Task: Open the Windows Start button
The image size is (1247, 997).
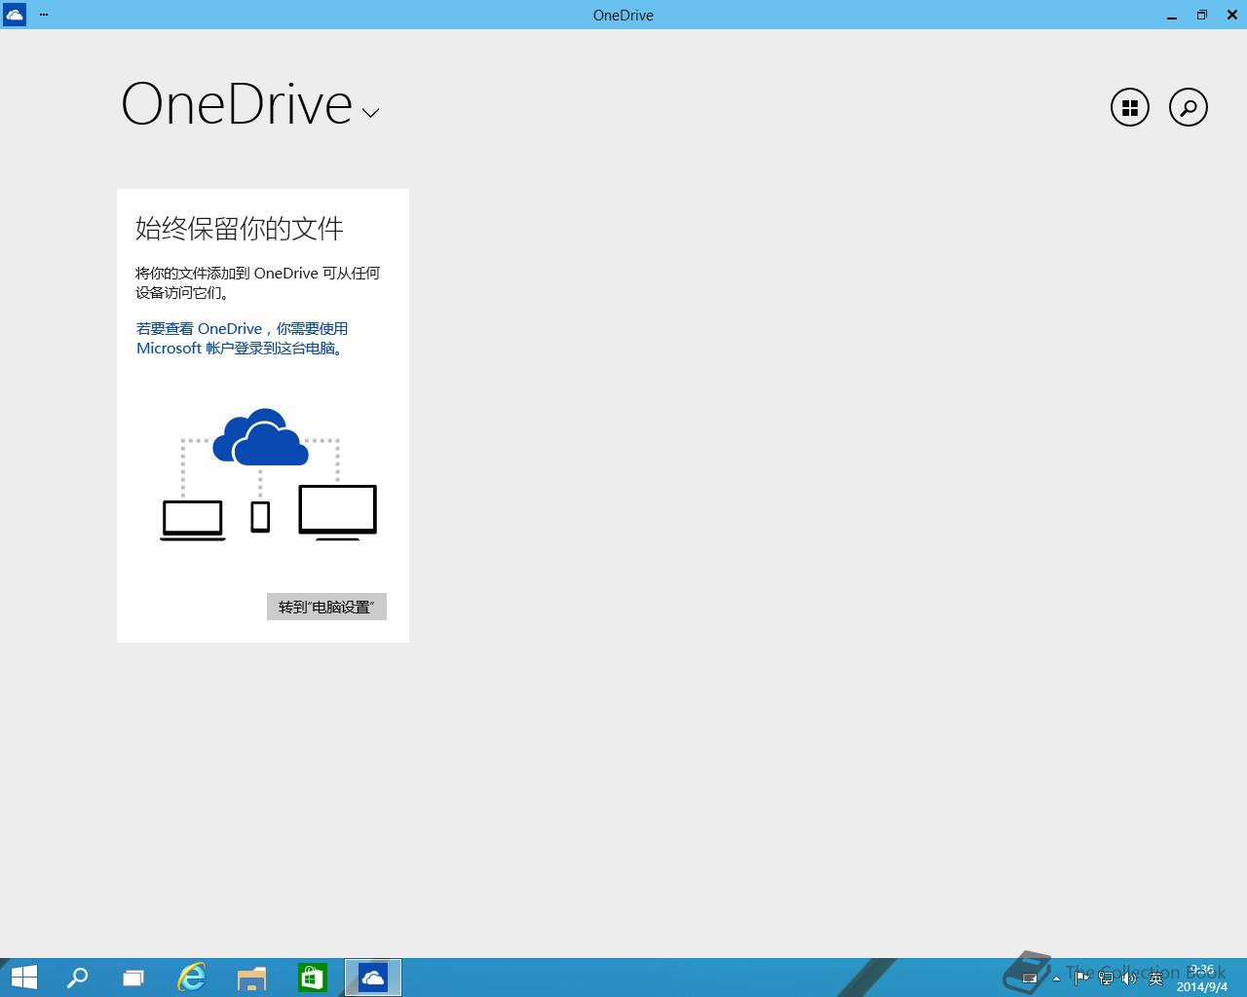Action: [x=23, y=978]
